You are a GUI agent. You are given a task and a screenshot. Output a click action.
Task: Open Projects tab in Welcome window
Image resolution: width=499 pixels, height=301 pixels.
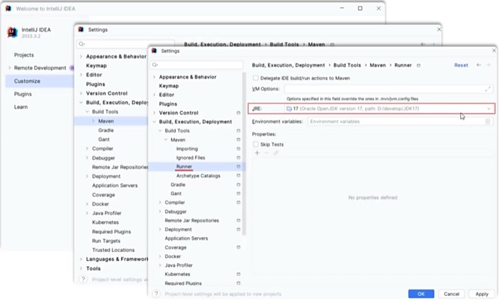point(24,55)
